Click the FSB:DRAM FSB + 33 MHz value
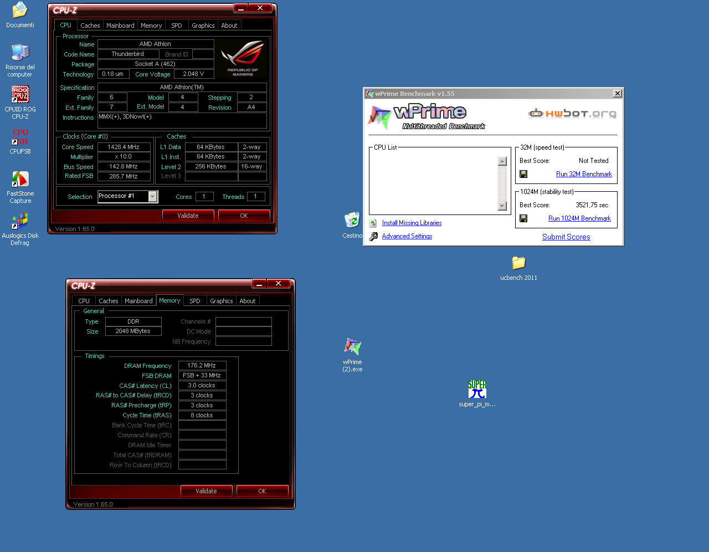The width and height of the screenshot is (709, 552). 202,375
